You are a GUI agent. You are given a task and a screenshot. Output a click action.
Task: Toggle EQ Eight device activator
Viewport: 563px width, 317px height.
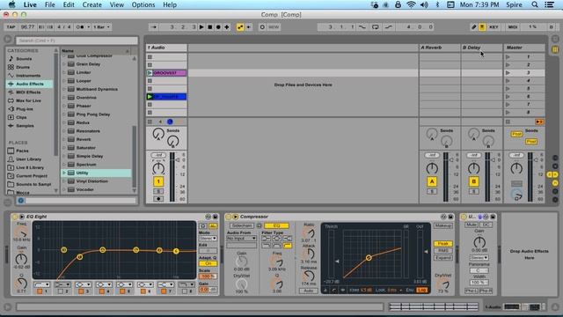click(x=14, y=217)
